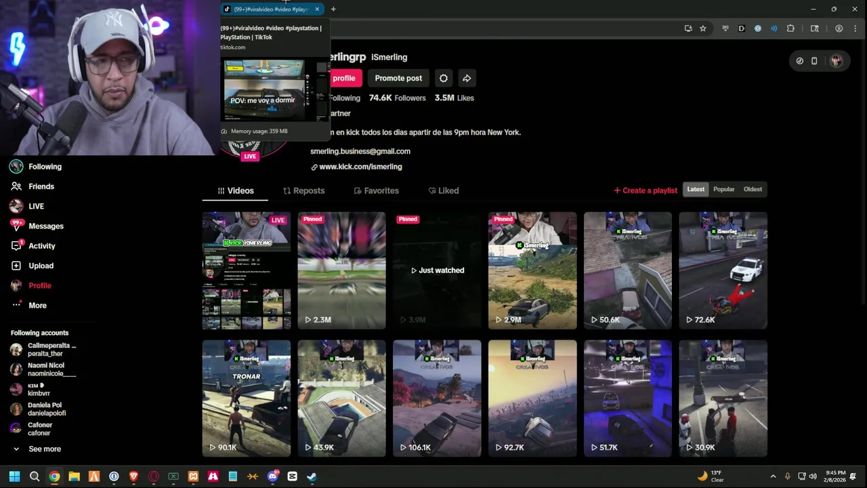Open Following feed in sidebar

pyautogui.click(x=36, y=167)
